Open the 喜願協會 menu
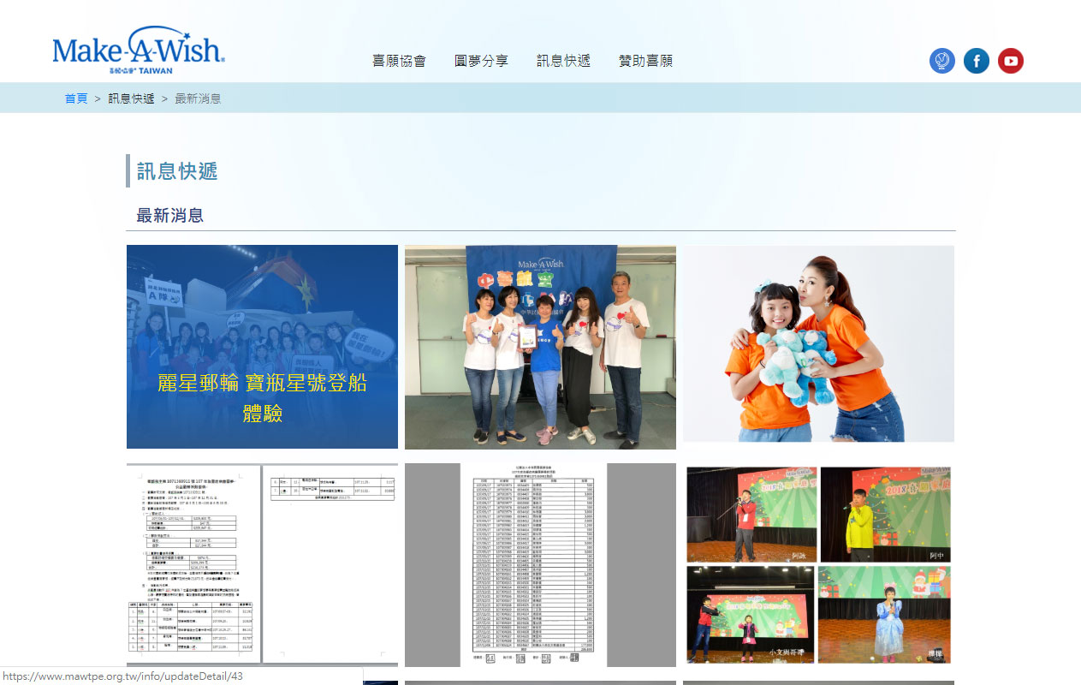The width and height of the screenshot is (1081, 685). click(399, 61)
